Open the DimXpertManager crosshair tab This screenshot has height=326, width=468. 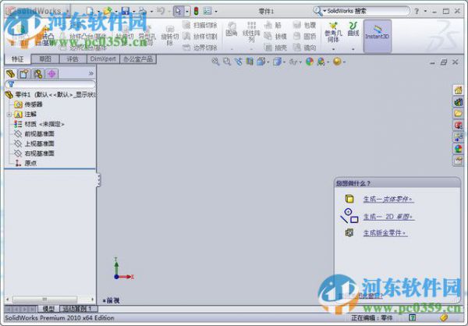click(x=52, y=73)
